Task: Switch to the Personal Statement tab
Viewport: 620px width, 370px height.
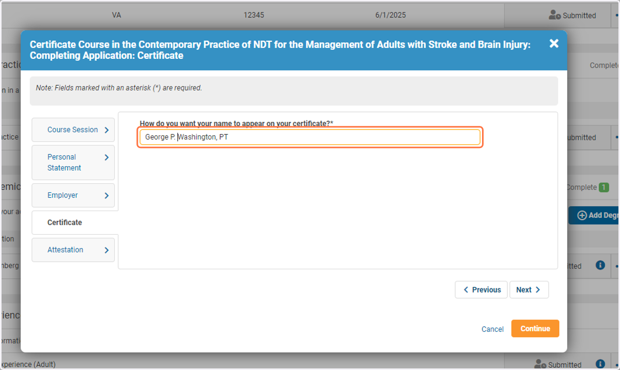Action: coord(73,163)
